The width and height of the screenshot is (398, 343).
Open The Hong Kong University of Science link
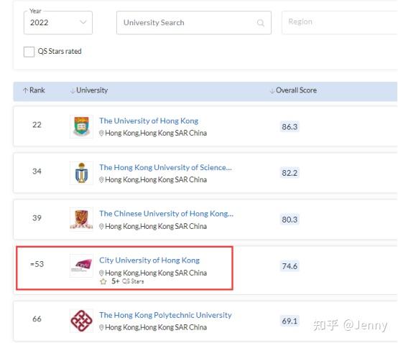click(x=165, y=168)
